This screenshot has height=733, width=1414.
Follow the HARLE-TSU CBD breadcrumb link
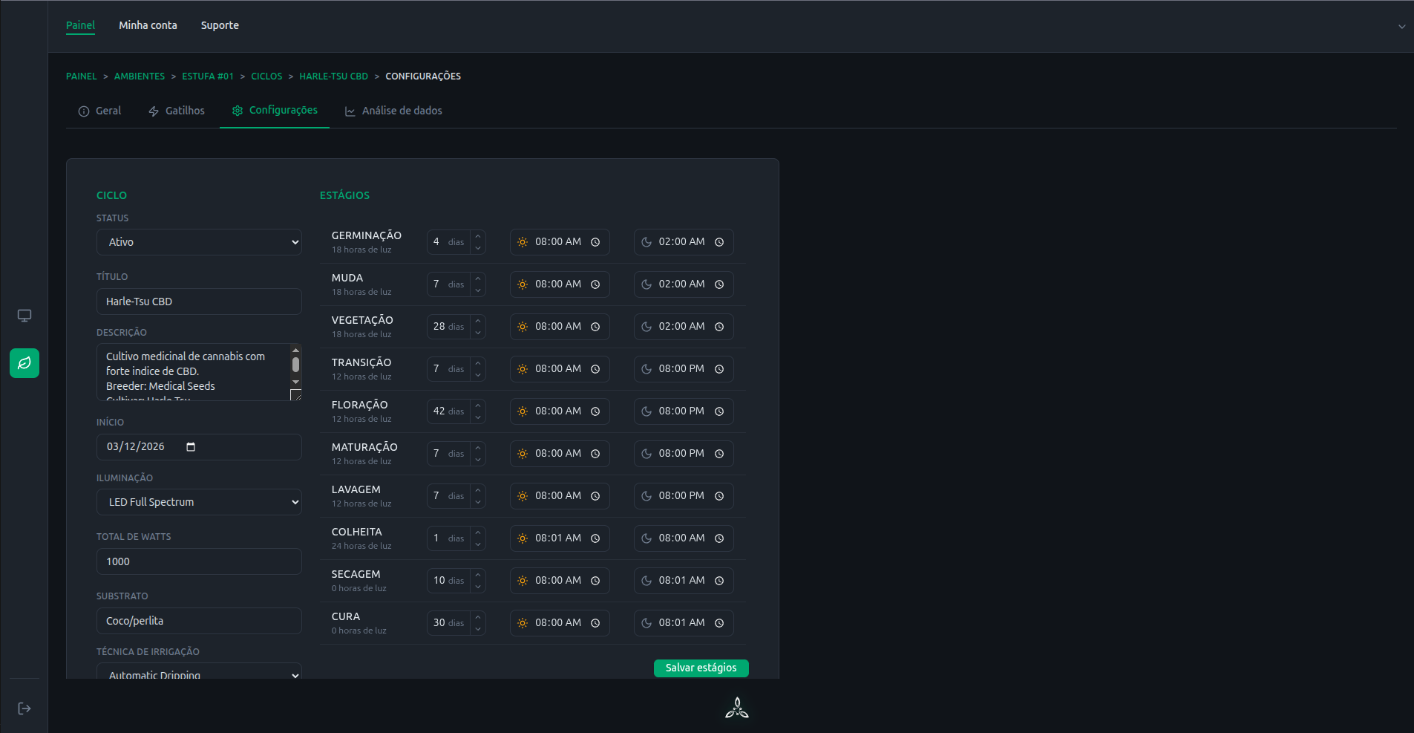pyautogui.click(x=334, y=76)
